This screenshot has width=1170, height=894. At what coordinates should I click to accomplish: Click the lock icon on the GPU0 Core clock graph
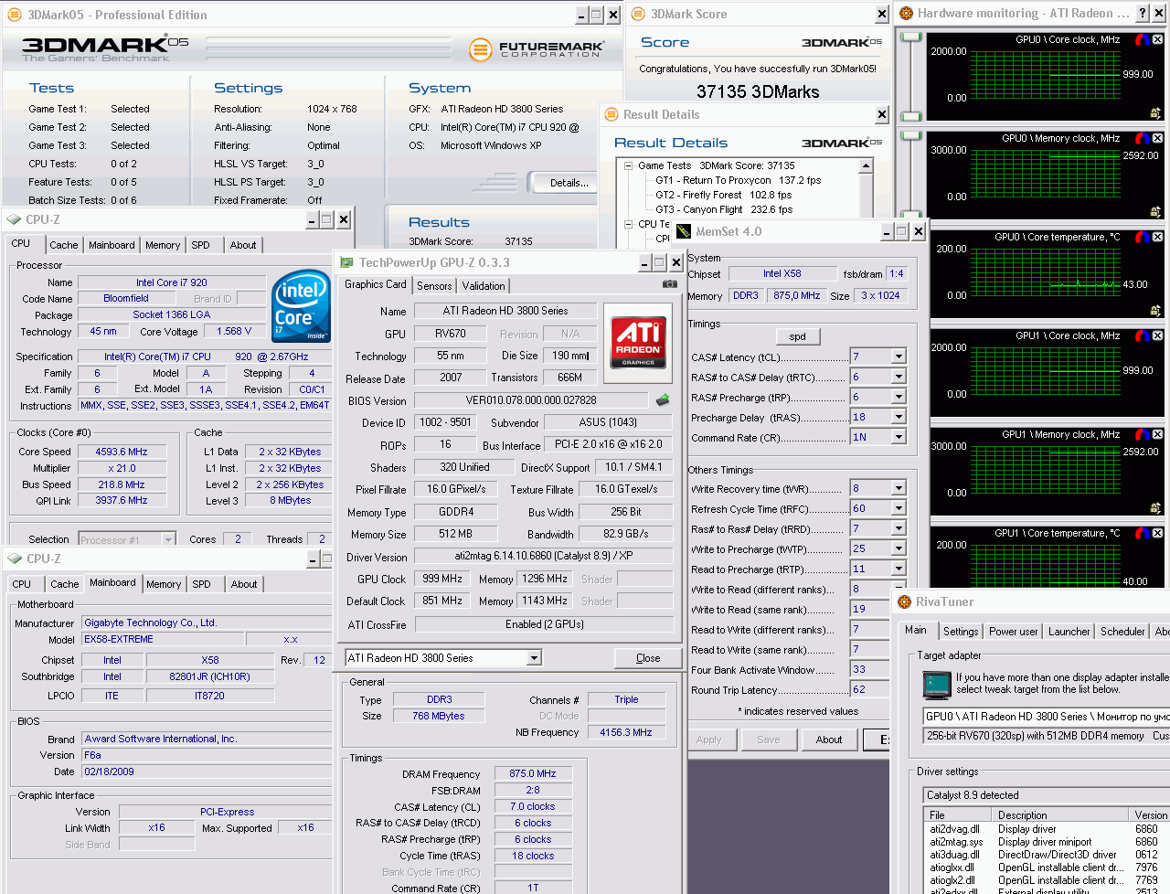1155,113
